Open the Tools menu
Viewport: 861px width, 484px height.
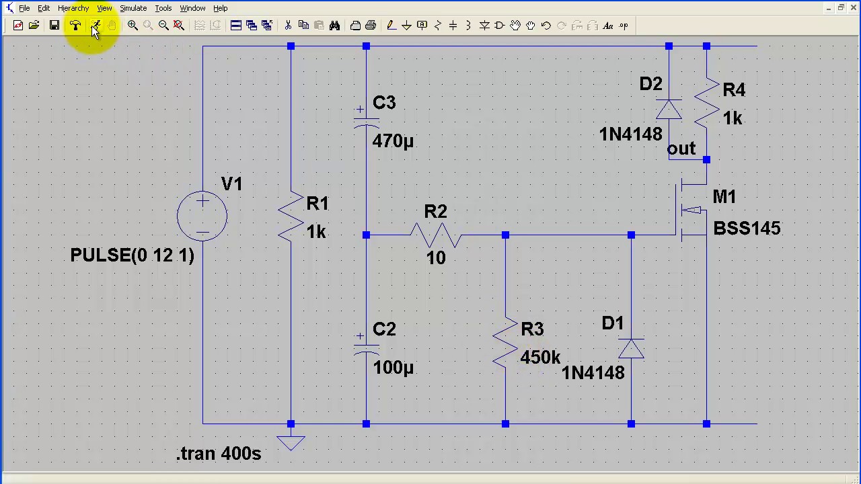coord(163,8)
